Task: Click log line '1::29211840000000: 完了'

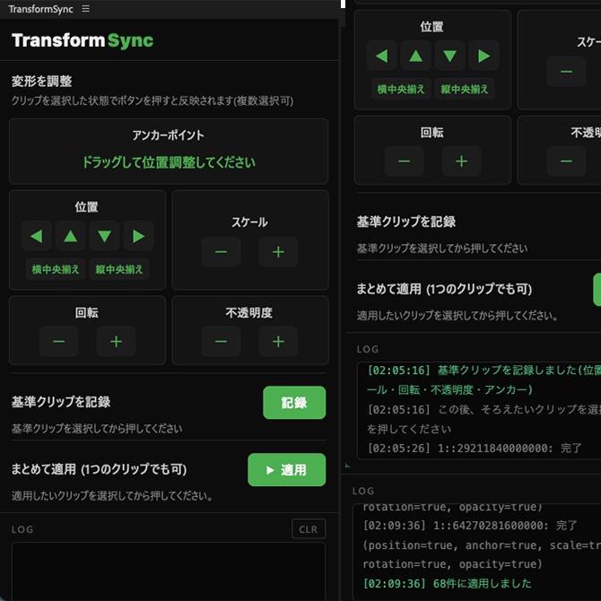Action: [x=475, y=448]
